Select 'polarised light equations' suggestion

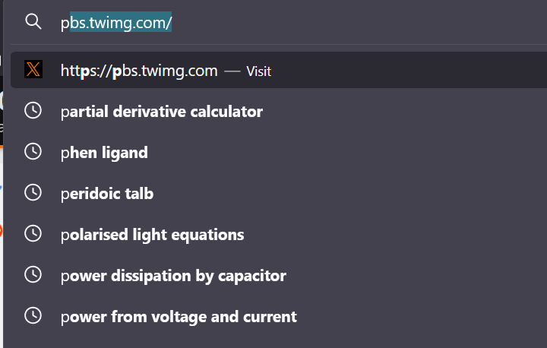click(152, 235)
